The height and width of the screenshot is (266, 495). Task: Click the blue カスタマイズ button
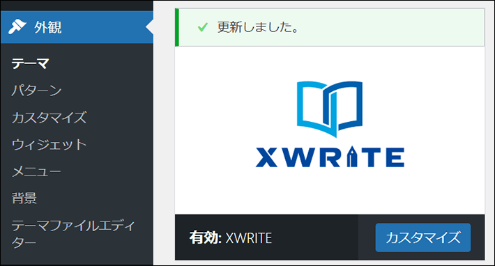click(423, 237)
